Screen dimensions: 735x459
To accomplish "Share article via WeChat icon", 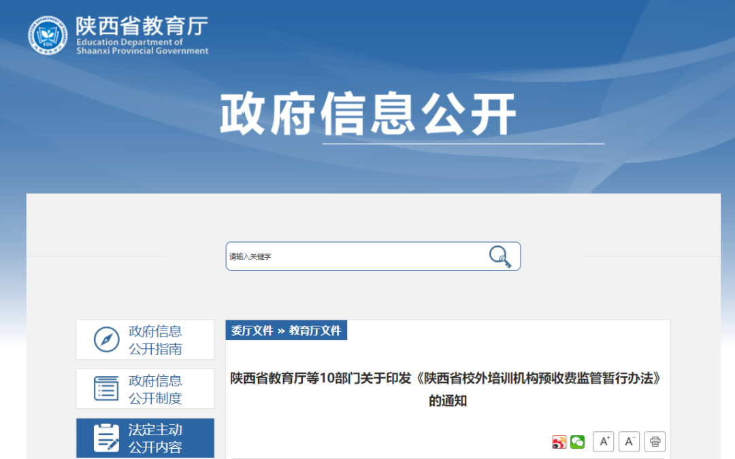I will (577, 442).
